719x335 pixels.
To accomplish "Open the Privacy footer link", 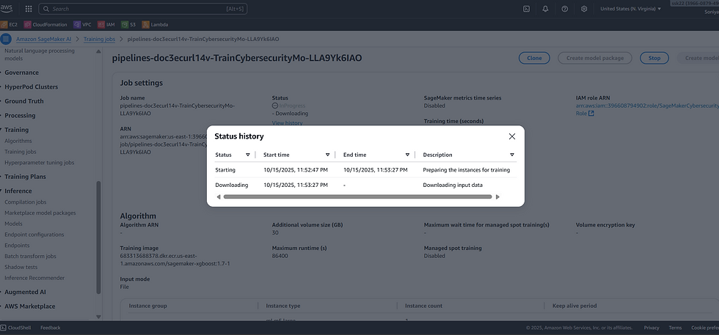I will point(652,328).
